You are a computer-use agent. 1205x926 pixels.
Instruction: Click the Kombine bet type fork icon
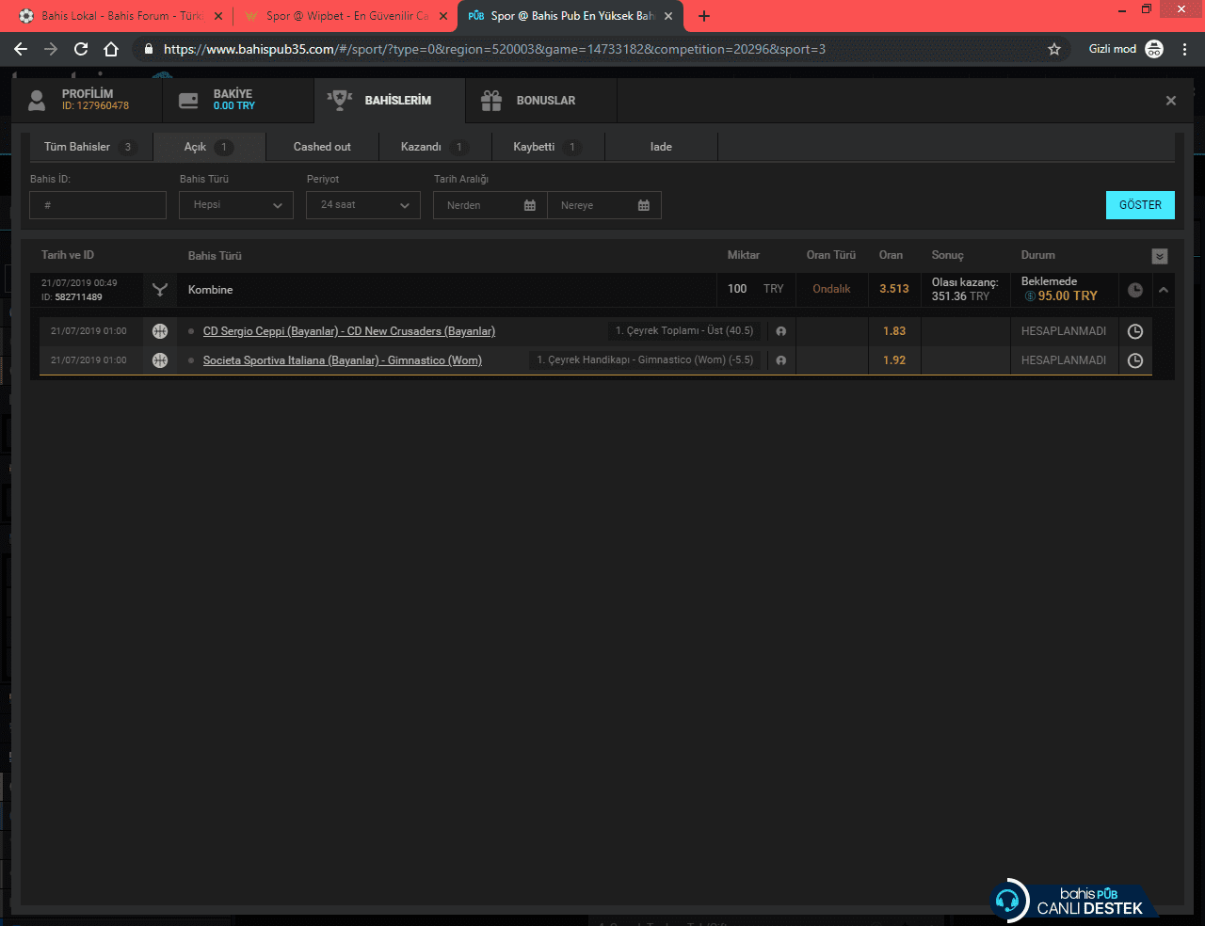(x=160, y=290)
